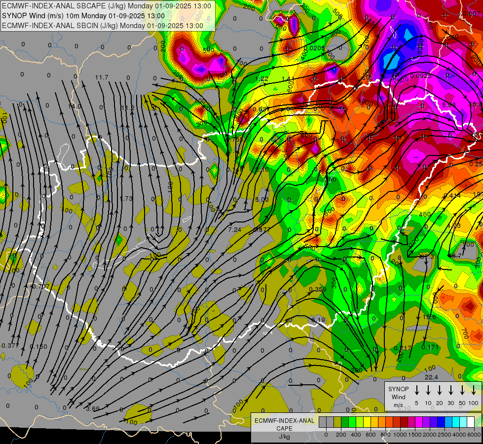Click the 0.377 value on the map
Viewport: 483px width, 444px height.
[x=10, y=346]
